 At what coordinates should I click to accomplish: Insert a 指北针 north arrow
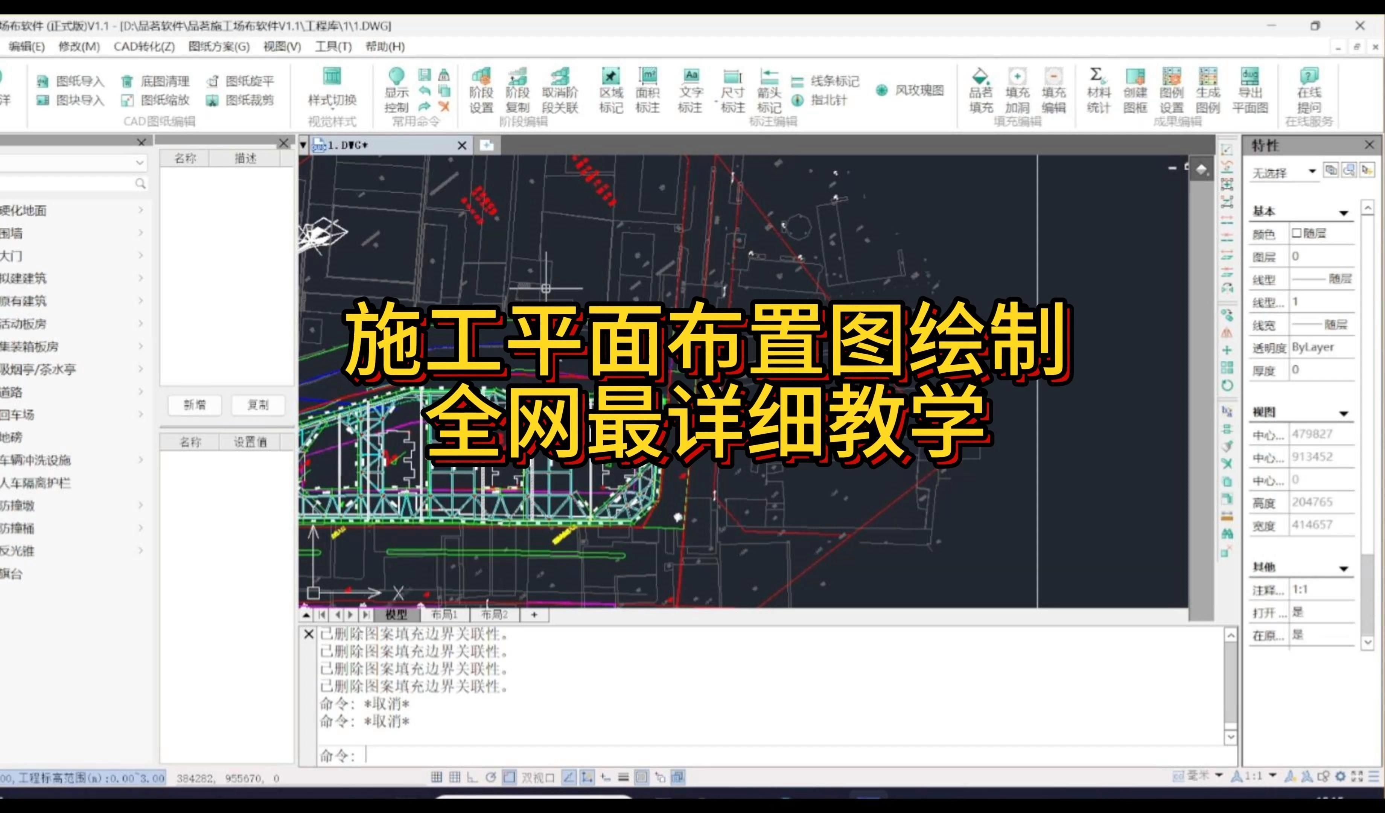tap(828, 100)
